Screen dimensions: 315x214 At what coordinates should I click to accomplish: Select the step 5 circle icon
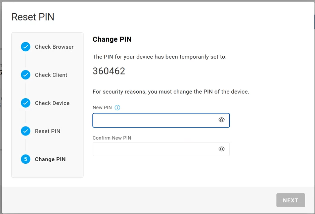coord(26,159)
